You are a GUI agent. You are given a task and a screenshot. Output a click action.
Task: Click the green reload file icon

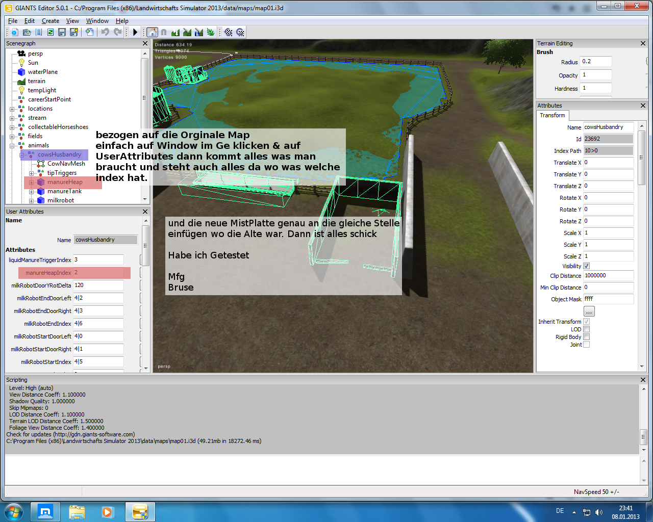[x=51, y=32]
